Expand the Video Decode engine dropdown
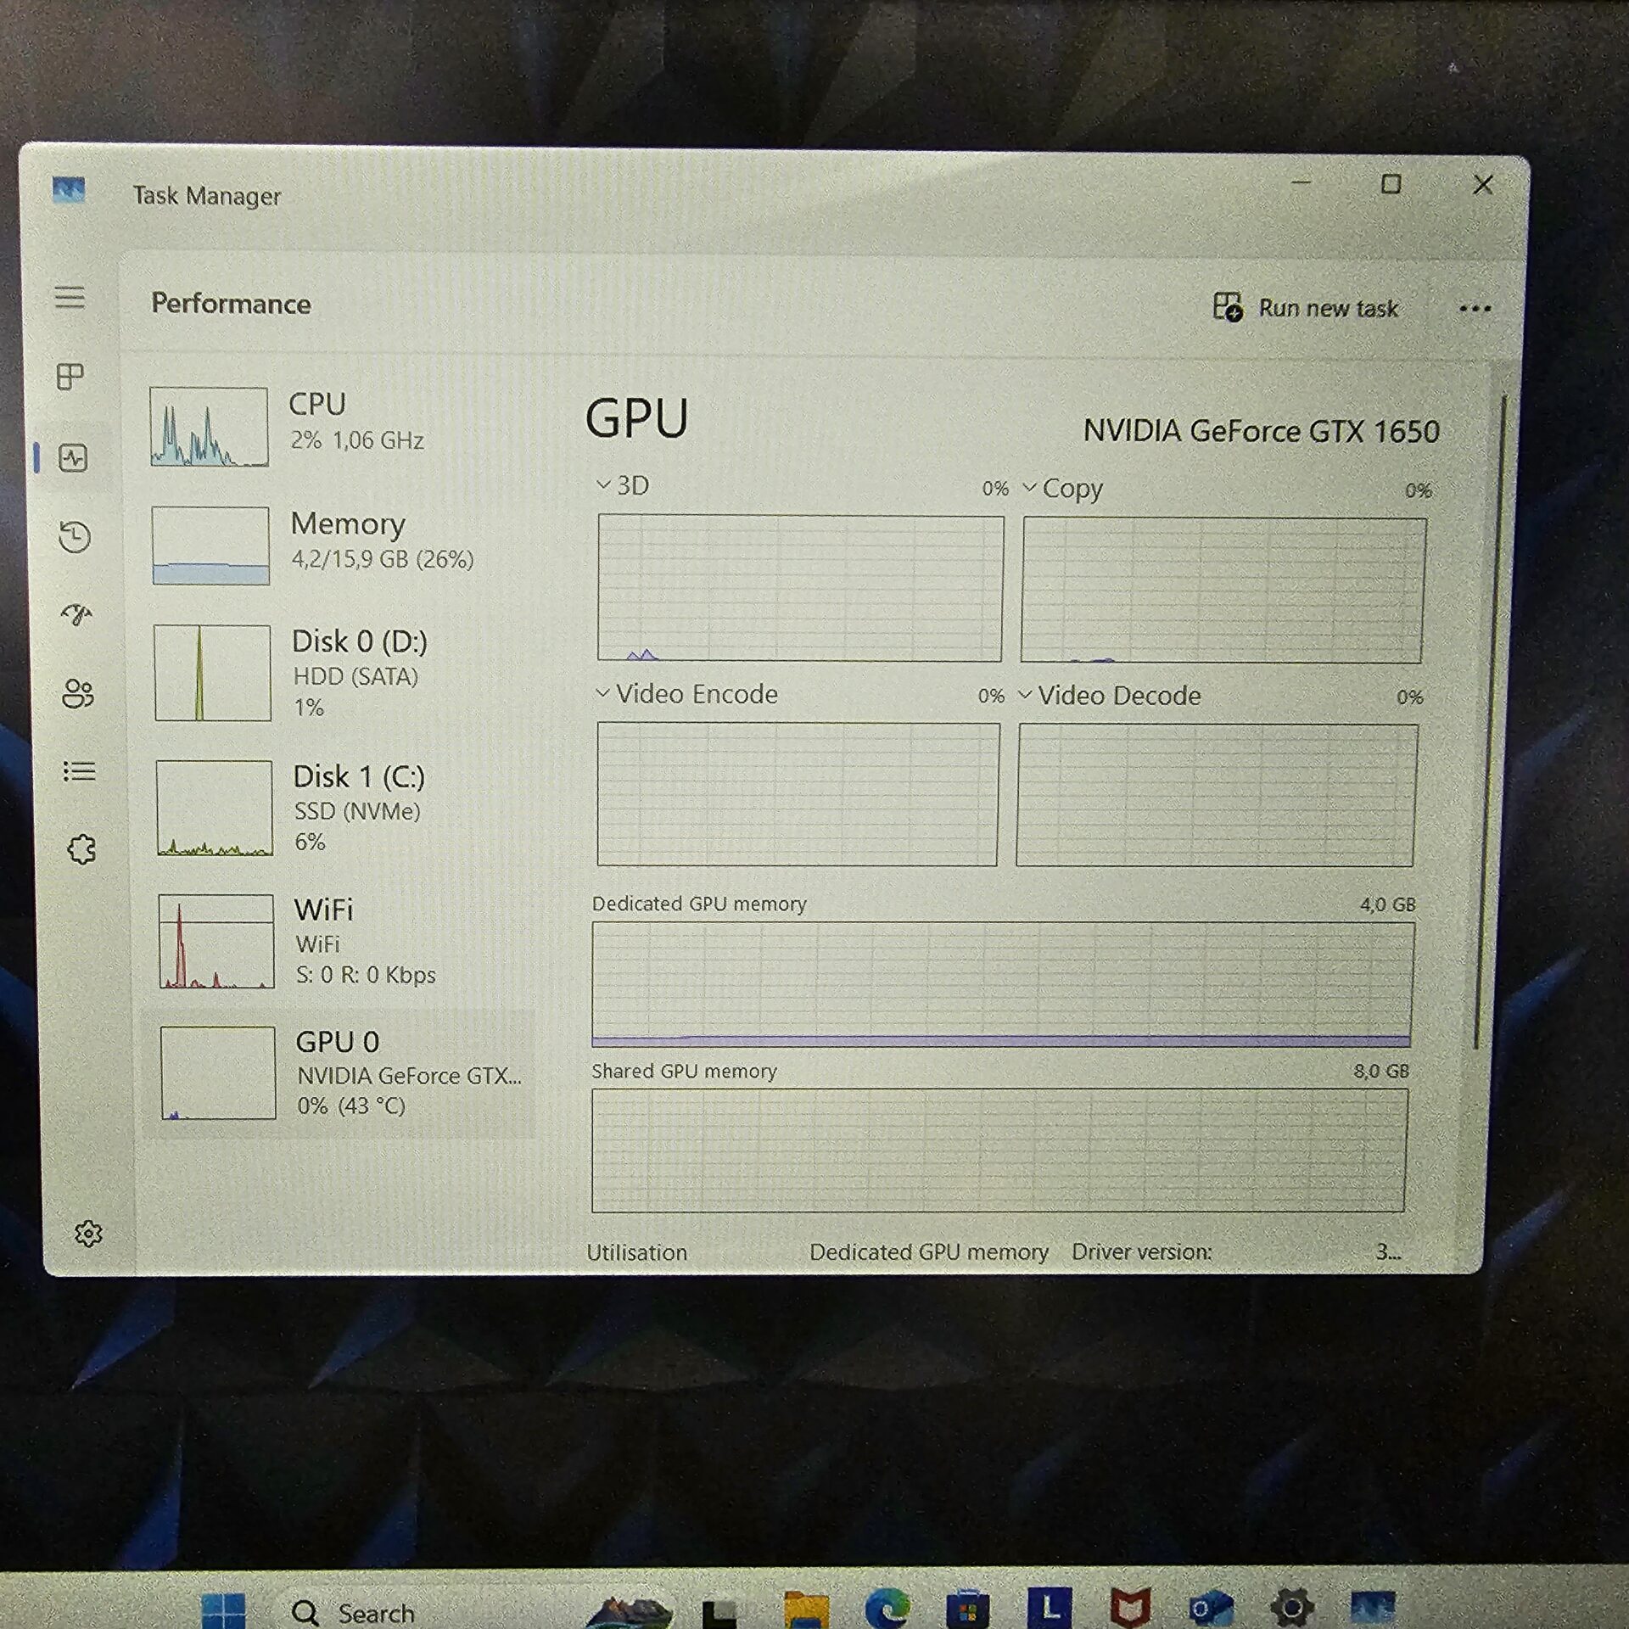 1025,695
